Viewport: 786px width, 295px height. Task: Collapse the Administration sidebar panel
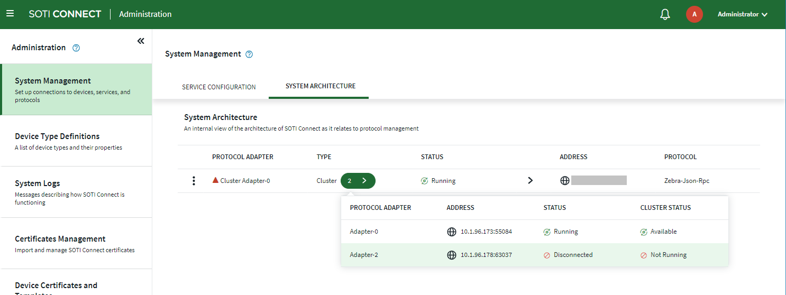pos(141,41)
